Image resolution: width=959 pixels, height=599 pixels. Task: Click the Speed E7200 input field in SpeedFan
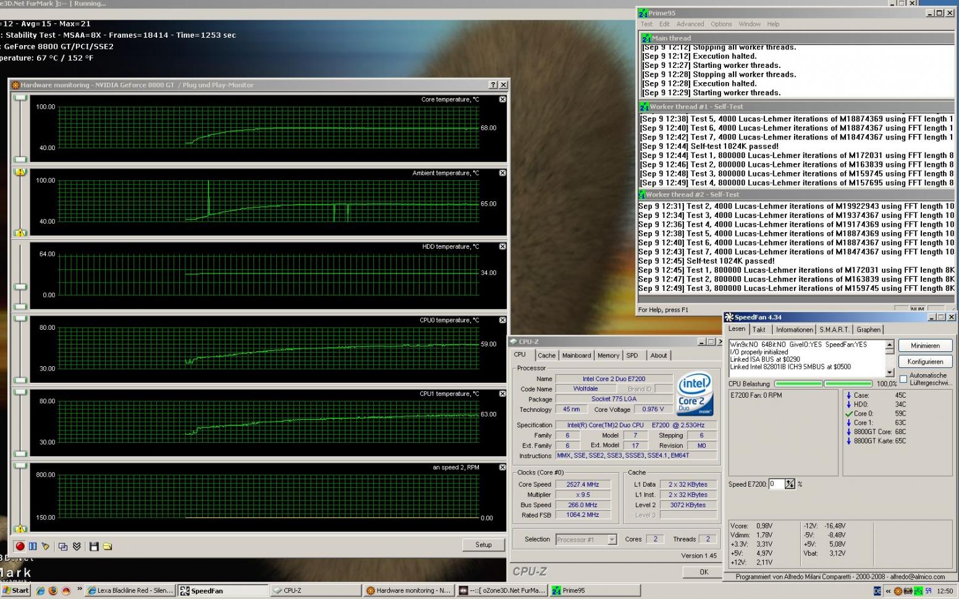[776, 484]
